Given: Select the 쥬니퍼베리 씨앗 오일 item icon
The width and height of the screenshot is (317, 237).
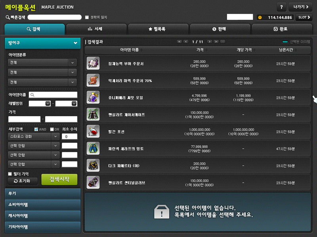Looking at the screenshot, I should tap(93, 97).
